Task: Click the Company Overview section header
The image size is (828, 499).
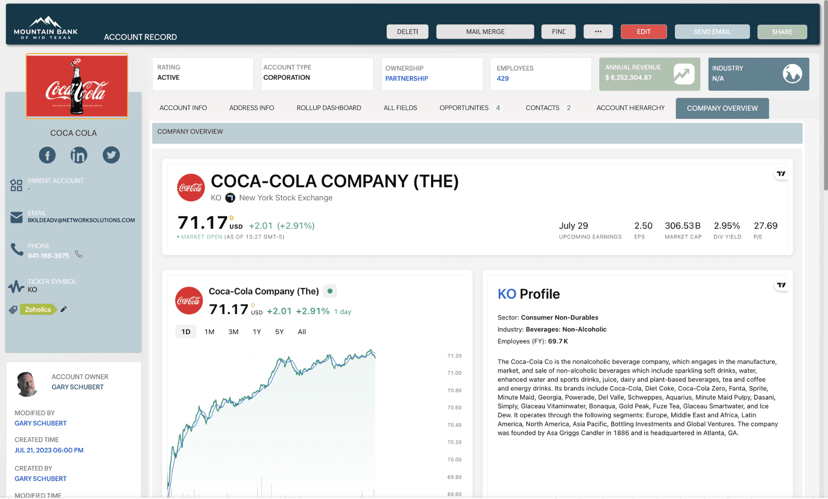Action: [x=477, y=133]
